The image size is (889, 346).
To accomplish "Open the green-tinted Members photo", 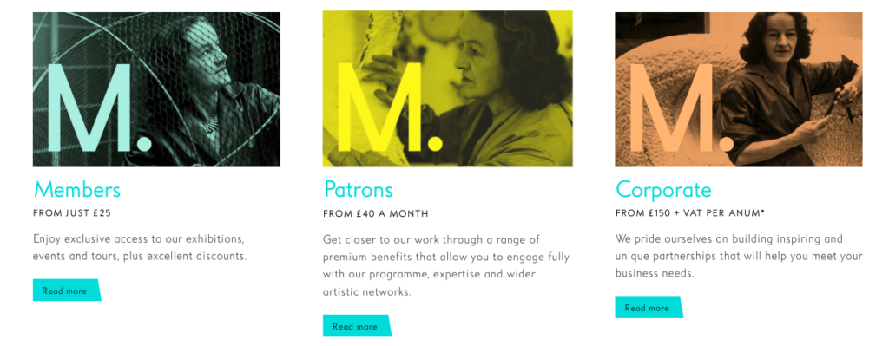I will pyautogui.click(x=156, y=89).
